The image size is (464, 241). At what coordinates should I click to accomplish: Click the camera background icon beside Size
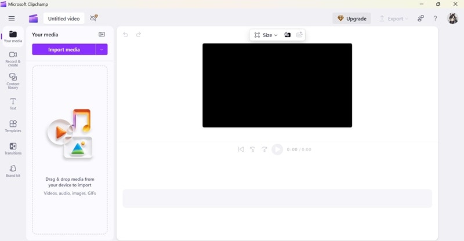point(287,35)
